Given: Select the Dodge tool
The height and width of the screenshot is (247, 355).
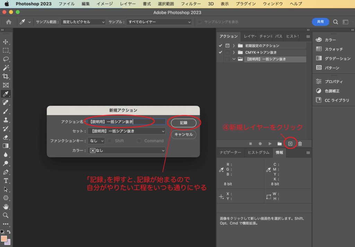Looking at the screenshot, I should [x=6, y=163].
